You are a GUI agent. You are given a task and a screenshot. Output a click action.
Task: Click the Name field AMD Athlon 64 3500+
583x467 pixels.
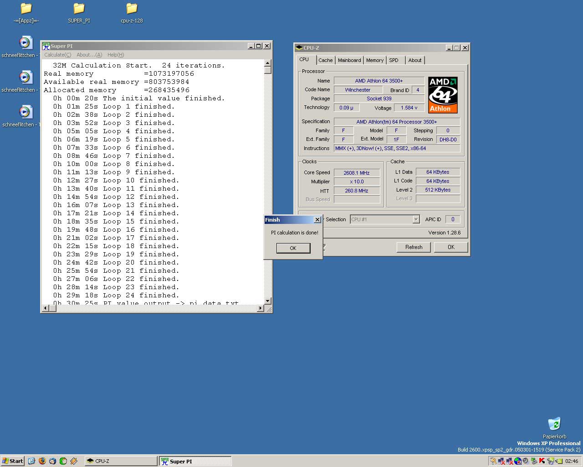pyautogui.click(x=379, y=81)
